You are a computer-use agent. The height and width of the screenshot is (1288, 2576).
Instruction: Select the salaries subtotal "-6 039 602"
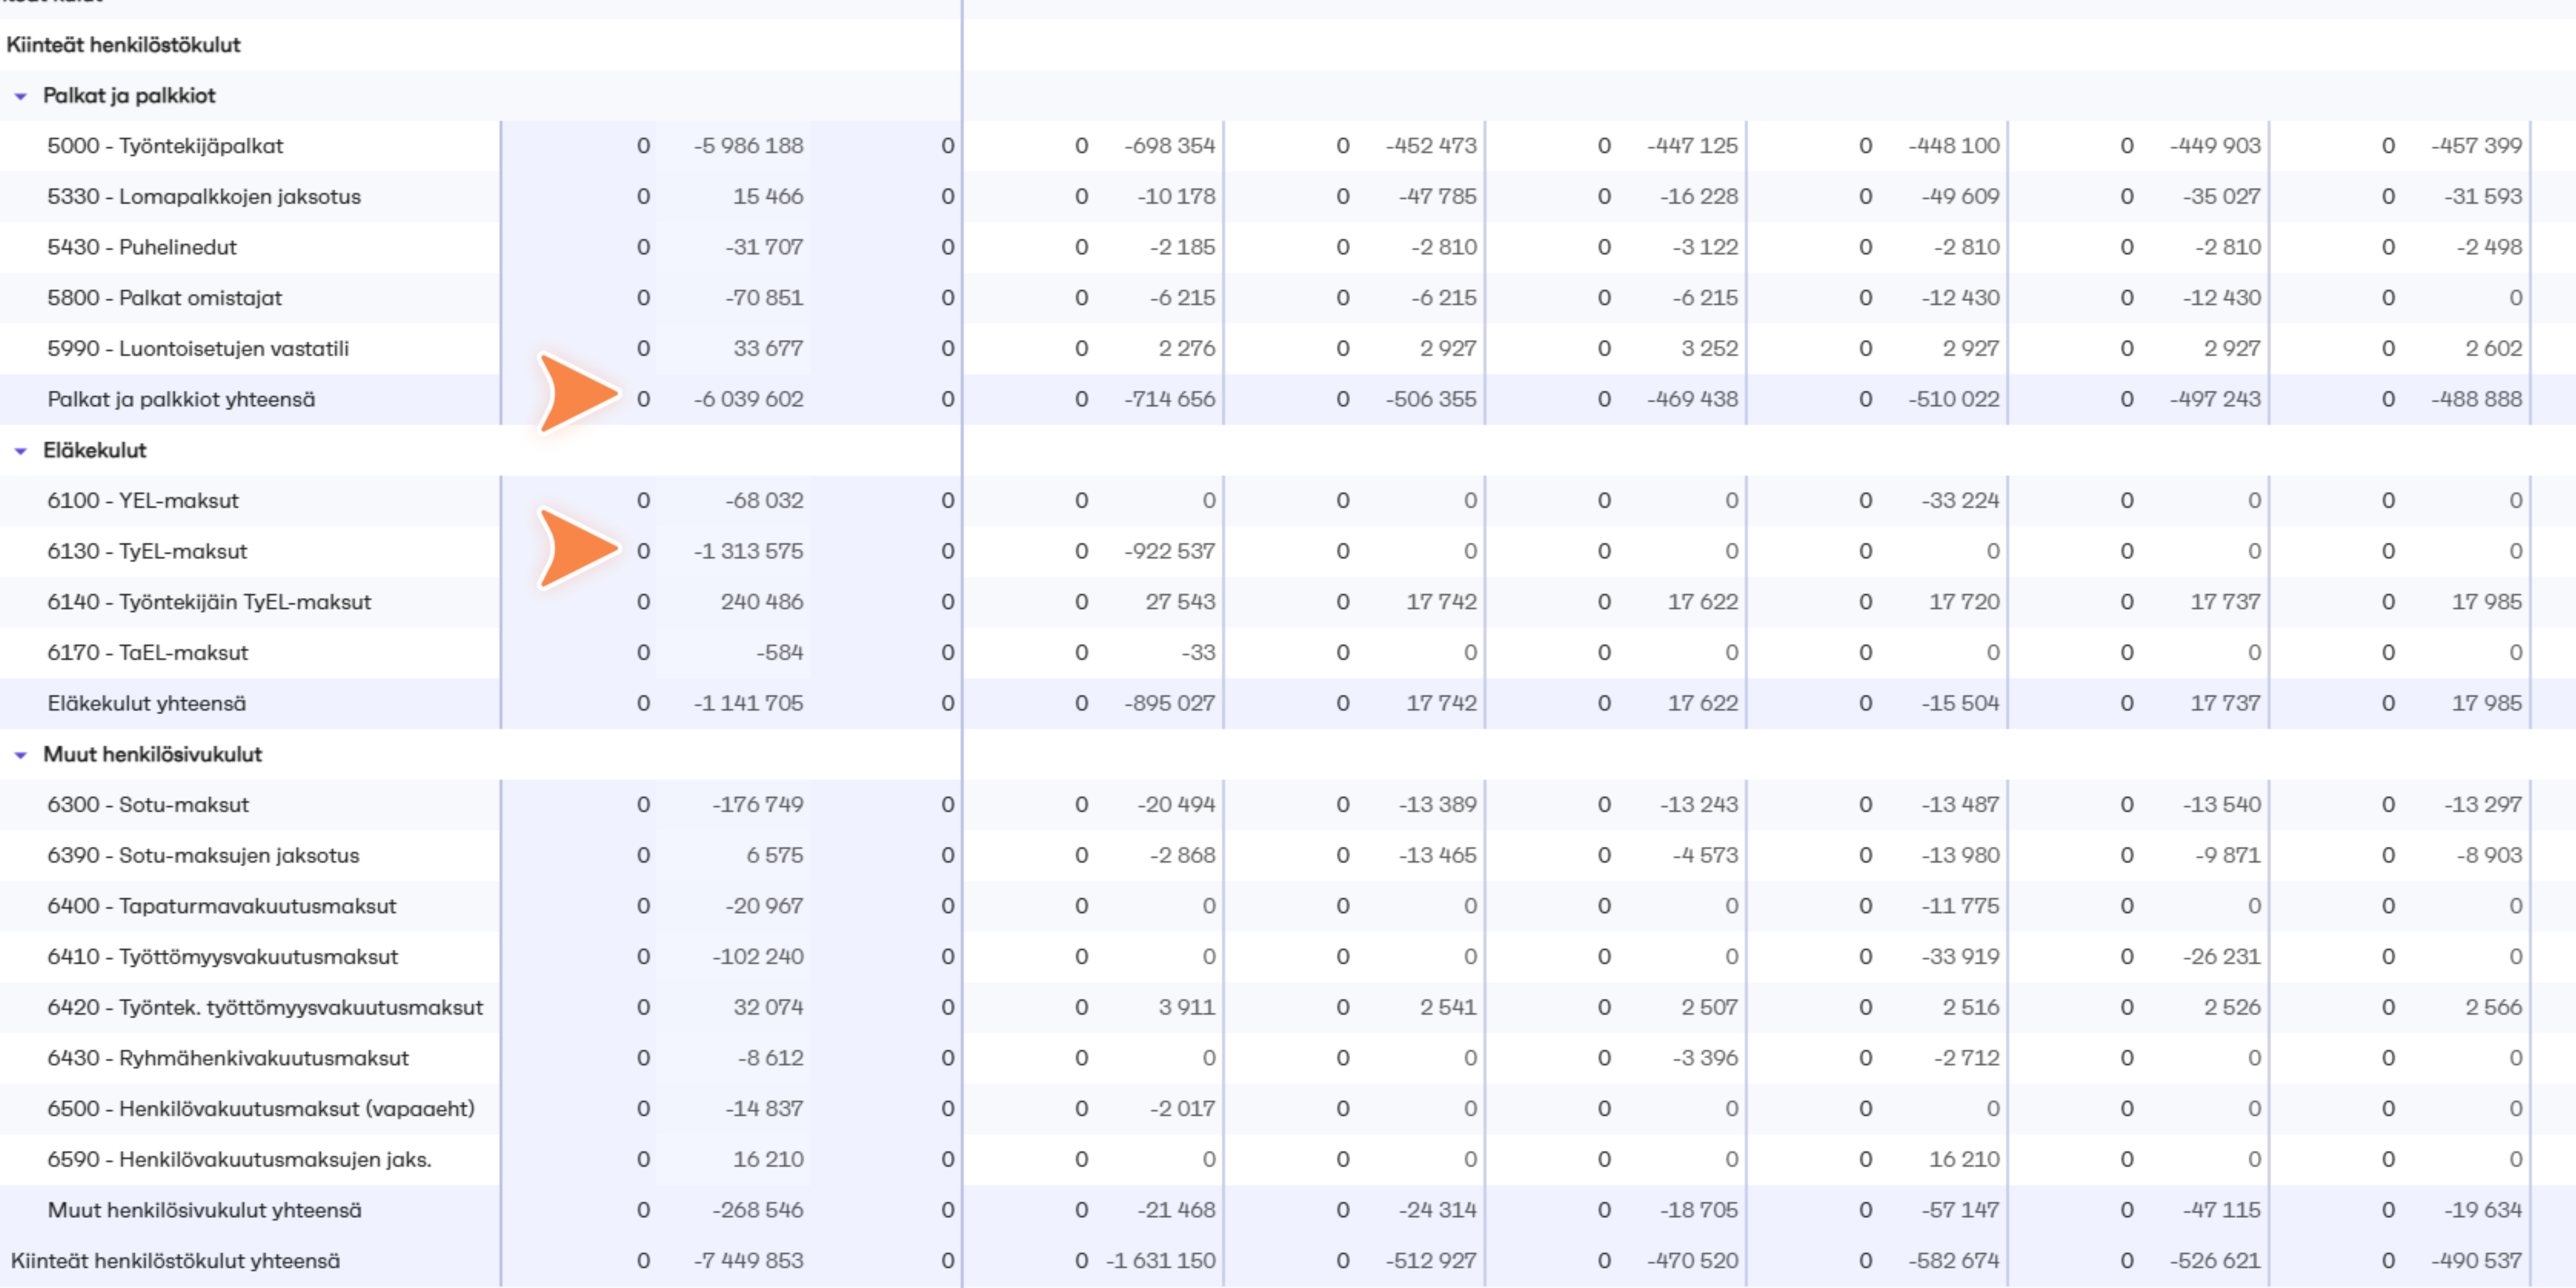(749, 399)
